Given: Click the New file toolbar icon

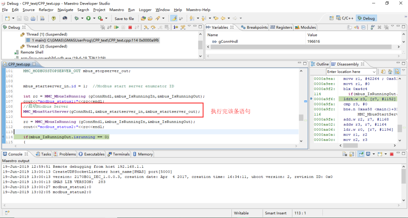Looking at the screenshot, I should click(7, 18).
